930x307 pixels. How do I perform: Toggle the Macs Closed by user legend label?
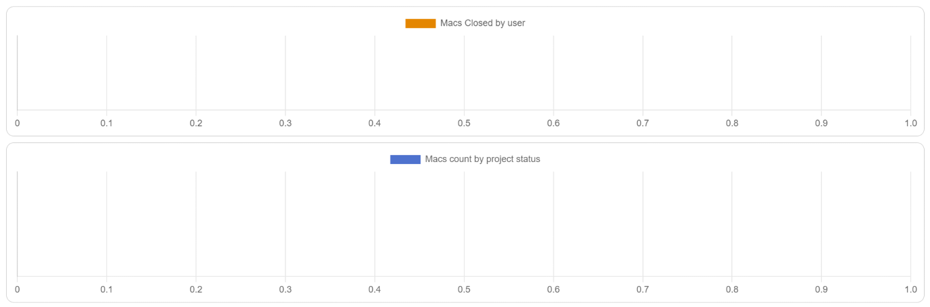click(482, 24)
